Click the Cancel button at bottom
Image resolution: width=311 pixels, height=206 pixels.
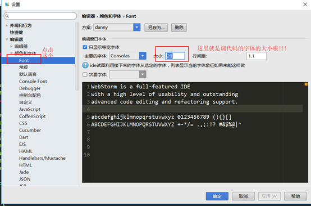(243, 196)
